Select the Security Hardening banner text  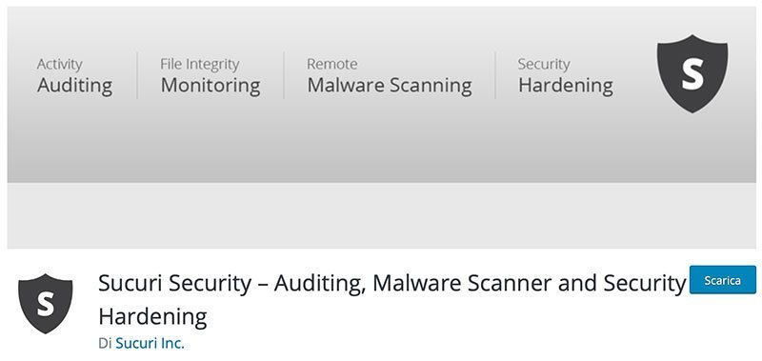point(566,76)
